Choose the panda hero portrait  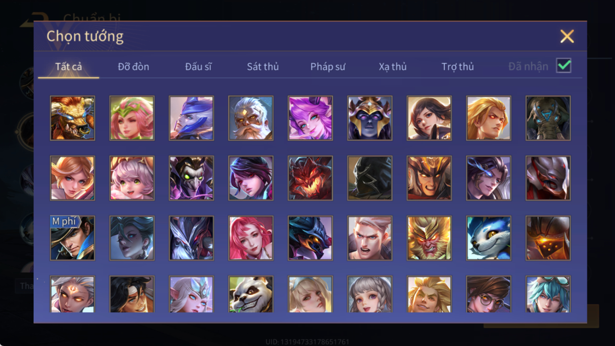click(251, 294)
